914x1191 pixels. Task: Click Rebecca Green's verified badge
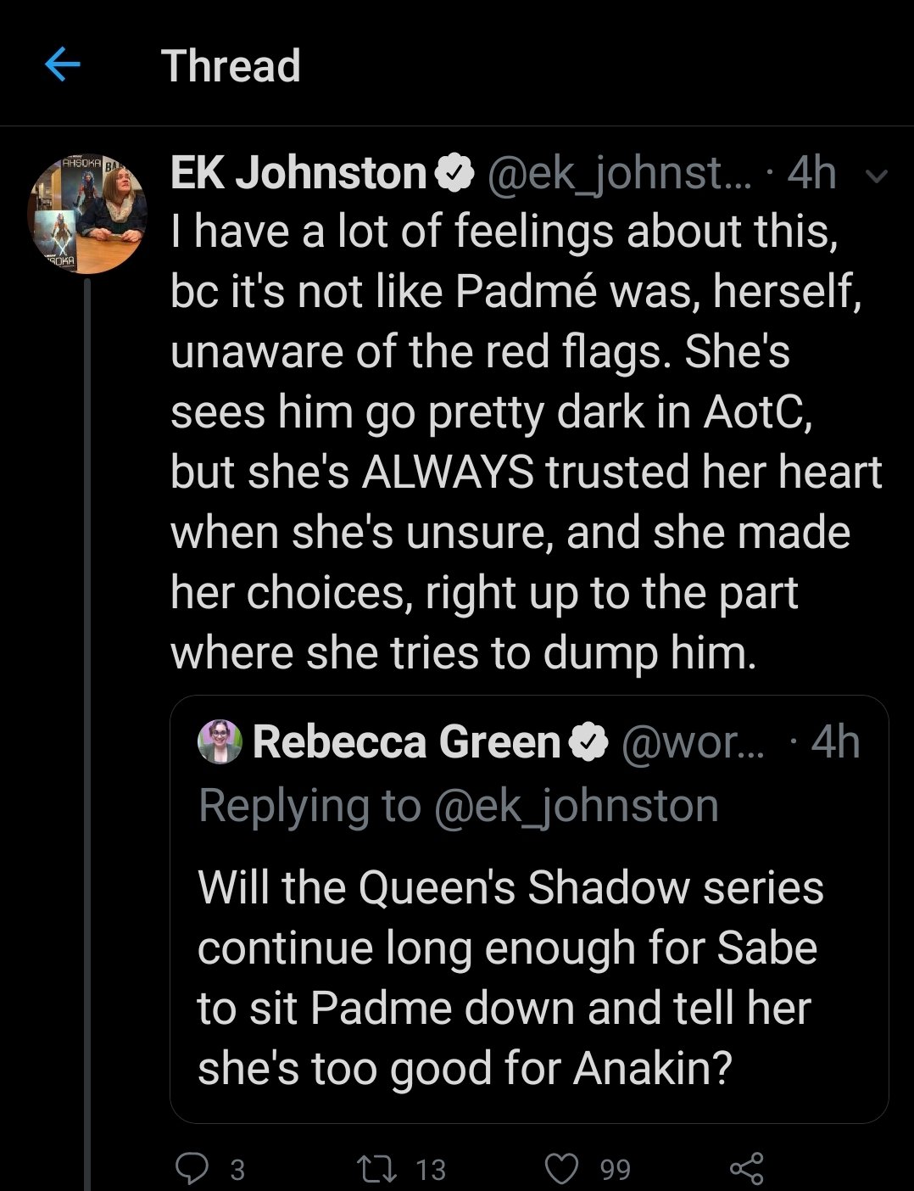click(x=588, y=742)
